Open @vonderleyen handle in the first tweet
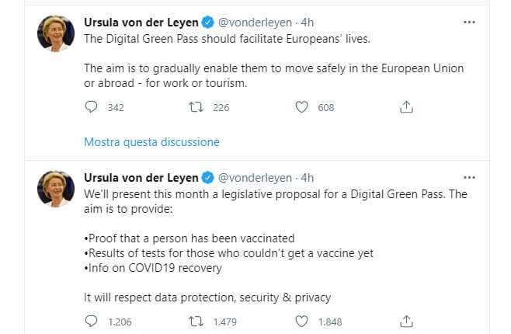The width and height of the screenshot is (511, 334). [x=255, y=23]
